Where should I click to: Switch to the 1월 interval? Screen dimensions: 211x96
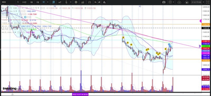pos(37,2)
